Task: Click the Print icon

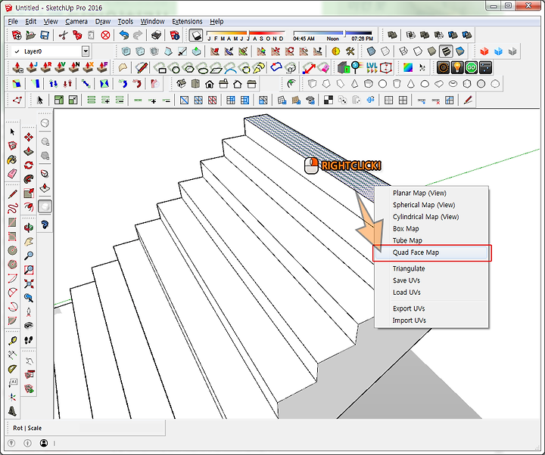Action: (x=157, y=35)
